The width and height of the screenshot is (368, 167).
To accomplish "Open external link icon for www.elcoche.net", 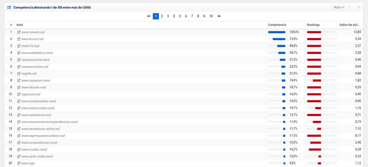I will click(19, 87).
